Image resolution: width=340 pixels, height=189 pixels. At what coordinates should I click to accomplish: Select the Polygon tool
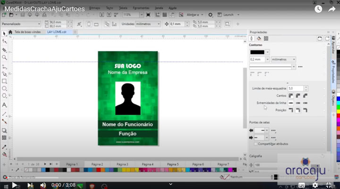click(4, 95)
